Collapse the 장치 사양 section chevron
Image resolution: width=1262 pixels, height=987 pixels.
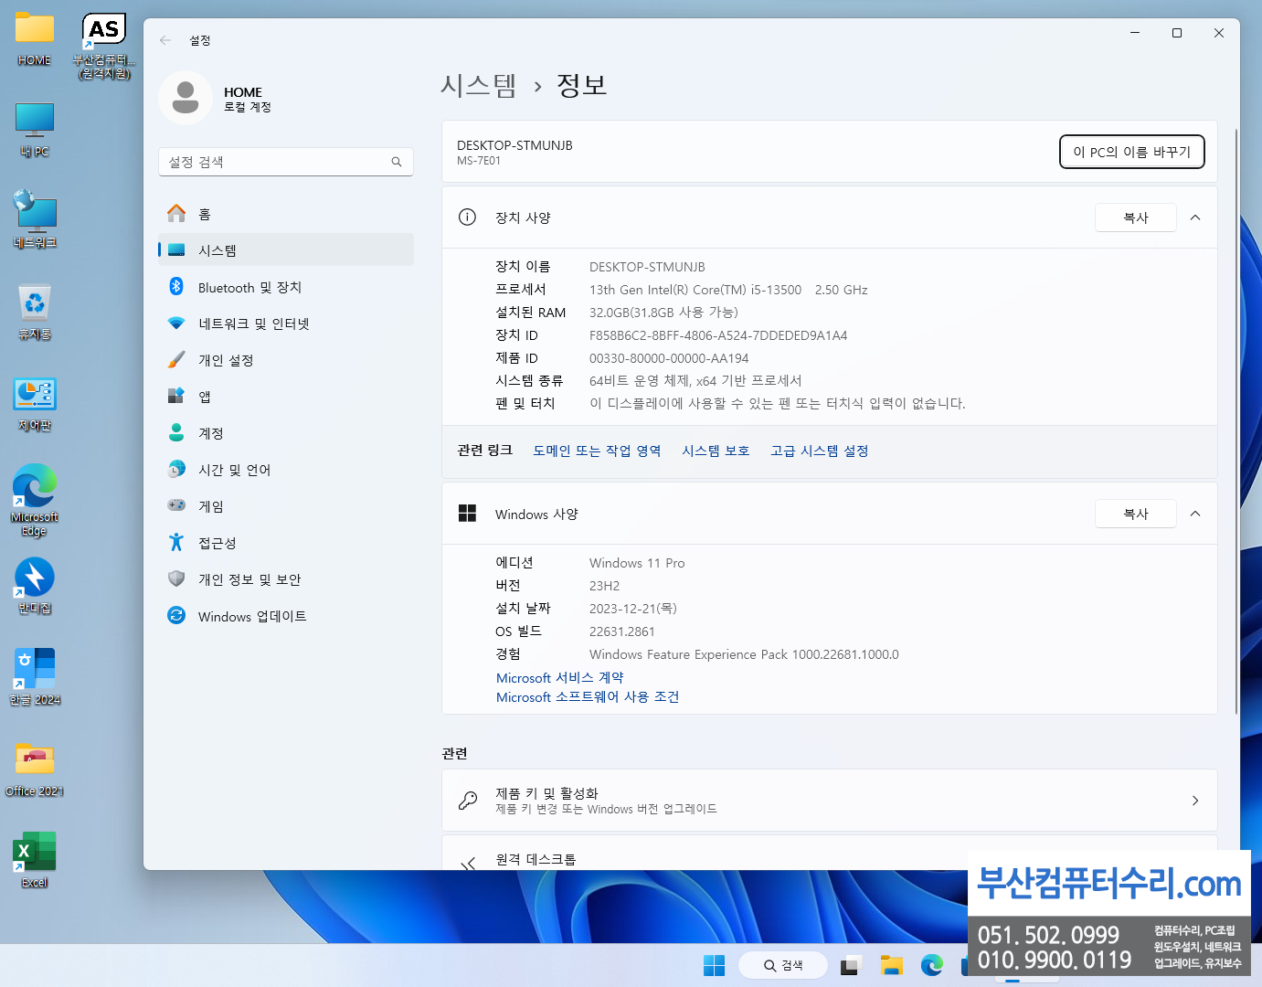(x=1195, y=218)
